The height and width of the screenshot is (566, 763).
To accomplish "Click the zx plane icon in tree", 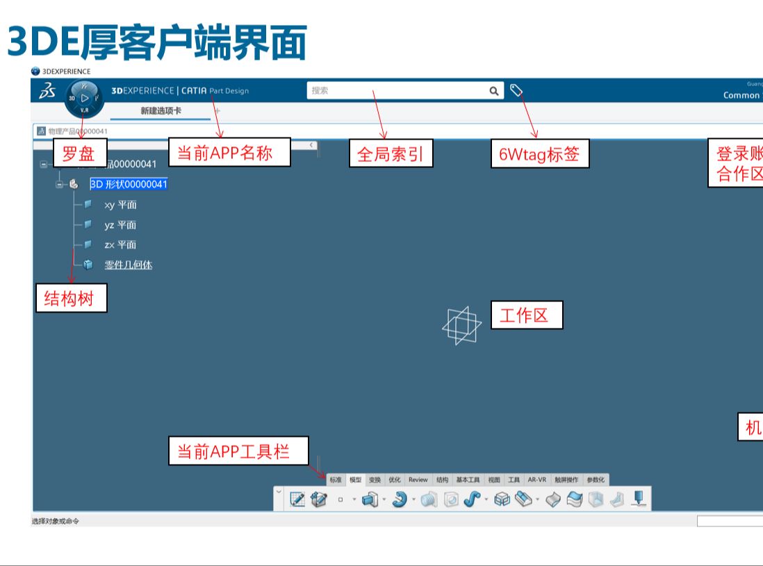I will (x=88, y=244).
